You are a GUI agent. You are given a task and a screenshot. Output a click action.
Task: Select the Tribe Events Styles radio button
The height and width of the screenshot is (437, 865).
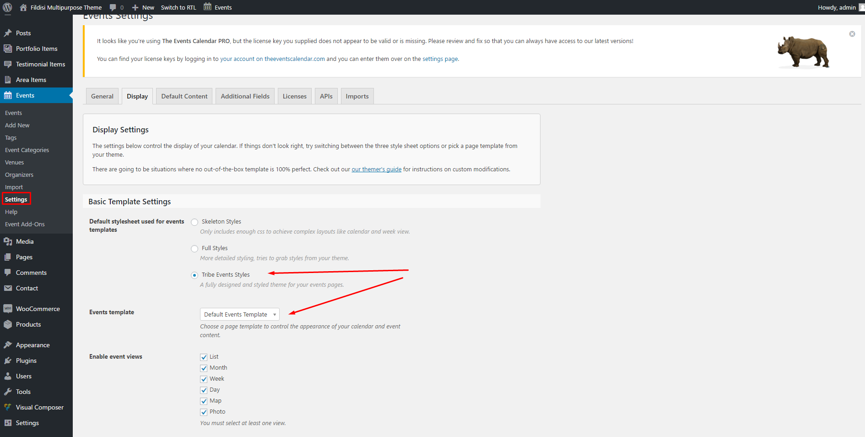click(x=195, y=275)
